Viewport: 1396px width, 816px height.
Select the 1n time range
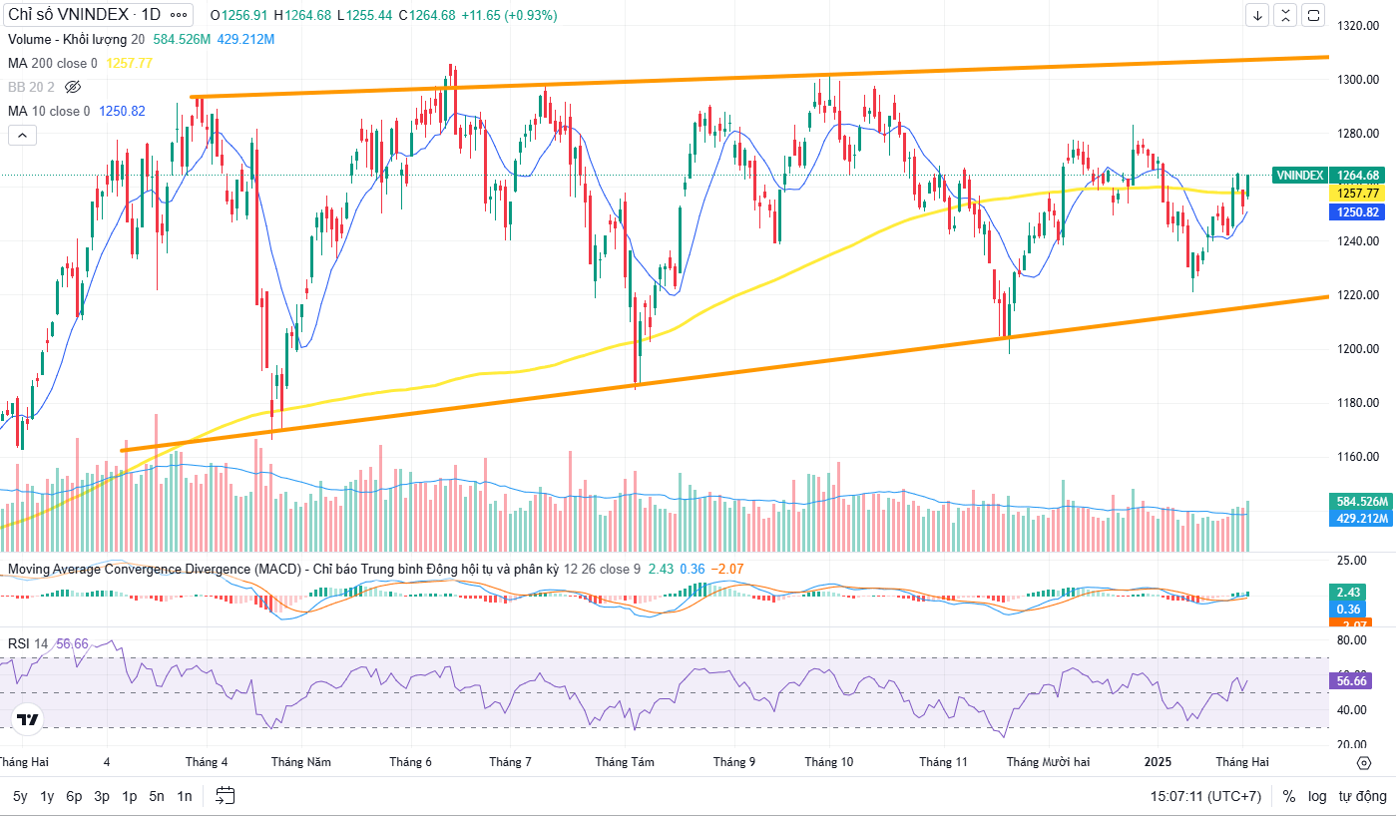[185, 796]
